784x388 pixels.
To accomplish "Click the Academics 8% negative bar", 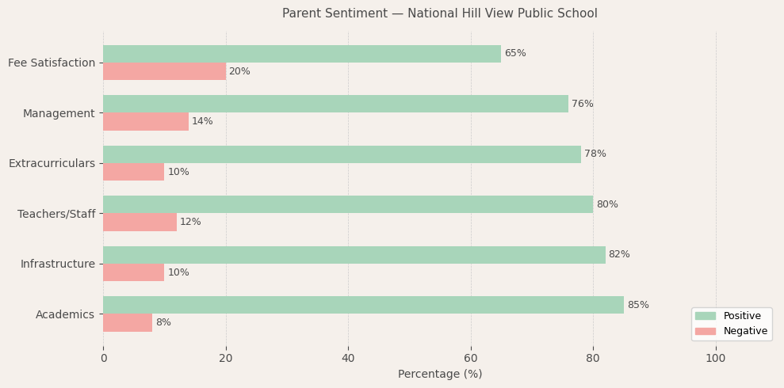I will (x=128, y=322).
